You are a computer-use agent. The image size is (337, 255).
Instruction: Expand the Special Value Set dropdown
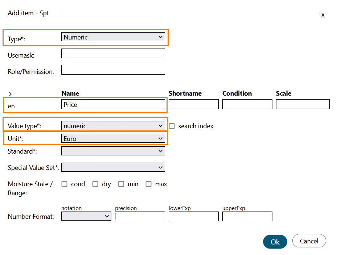pos(113,167)
